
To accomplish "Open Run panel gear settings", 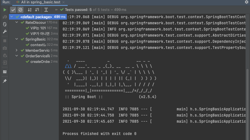I will (x=246, y=2).
